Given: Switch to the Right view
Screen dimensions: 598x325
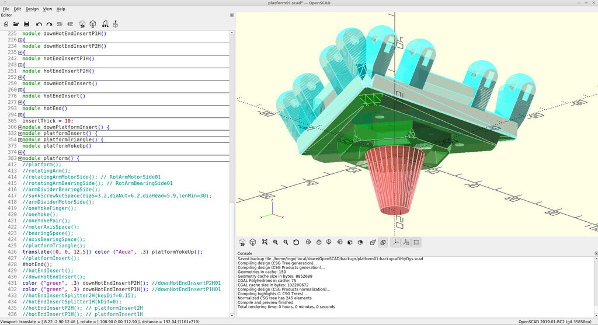Looking at the screenshot, I should pos(308,242).
